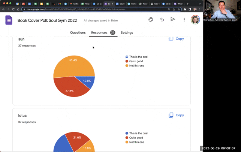This screenshot has height=152, width=241.
Task: Click the copy icon for the sun chart
Action: click(x=171, y=39)
